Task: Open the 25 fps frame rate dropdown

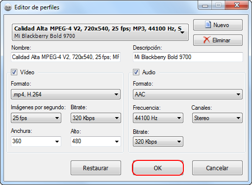Action: [x=36, y=118]
